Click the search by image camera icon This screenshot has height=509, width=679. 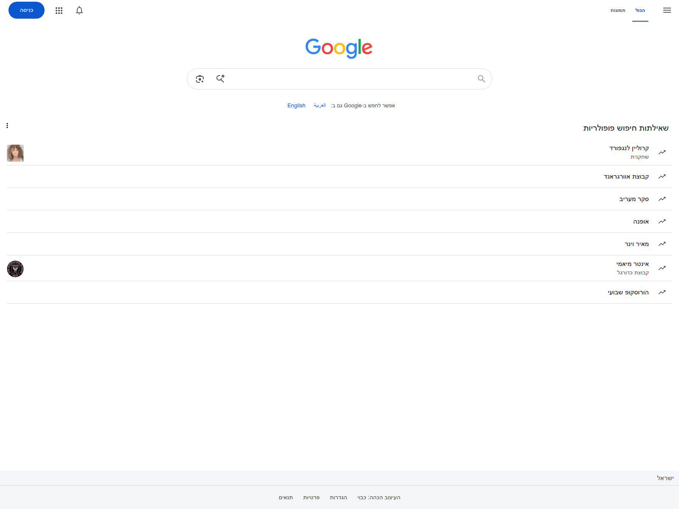[x=200, y=79]
